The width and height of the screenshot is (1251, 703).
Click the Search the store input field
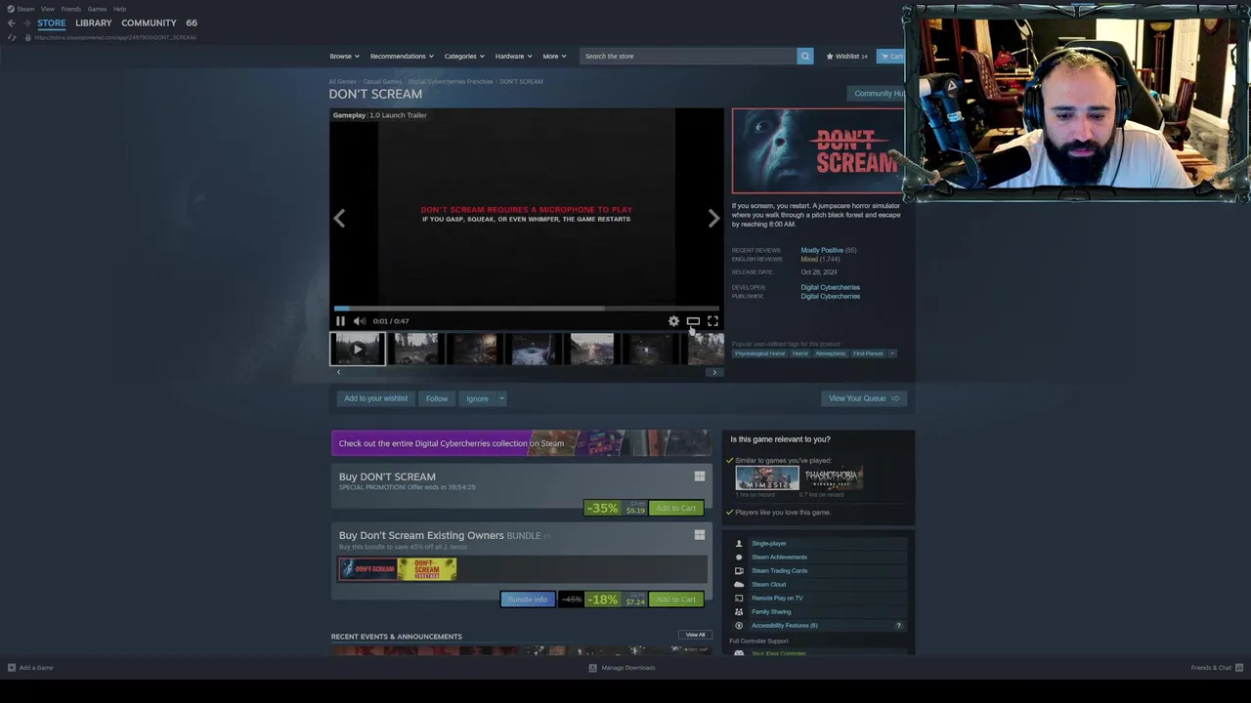coord(688,56)
